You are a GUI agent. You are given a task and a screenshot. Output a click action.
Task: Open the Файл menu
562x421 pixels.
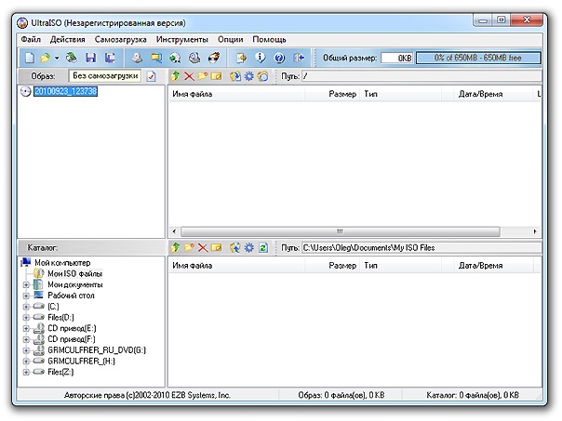click(x=31, y=39)
